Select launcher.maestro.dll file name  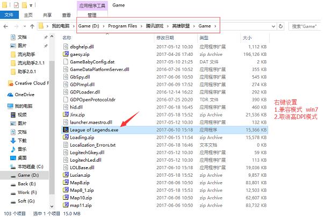(91, 122)
